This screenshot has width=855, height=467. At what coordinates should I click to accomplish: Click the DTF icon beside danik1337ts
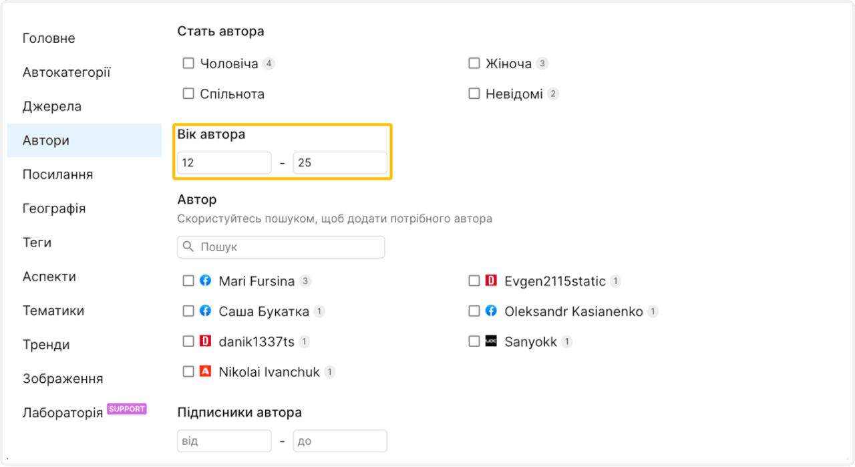click(x=206, y=341)
